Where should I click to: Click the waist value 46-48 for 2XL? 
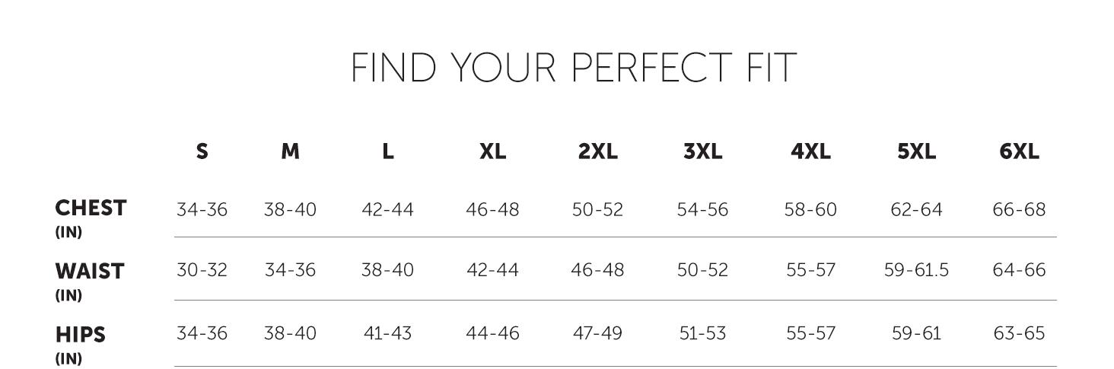pyautogui.click(x=597, y=270)
